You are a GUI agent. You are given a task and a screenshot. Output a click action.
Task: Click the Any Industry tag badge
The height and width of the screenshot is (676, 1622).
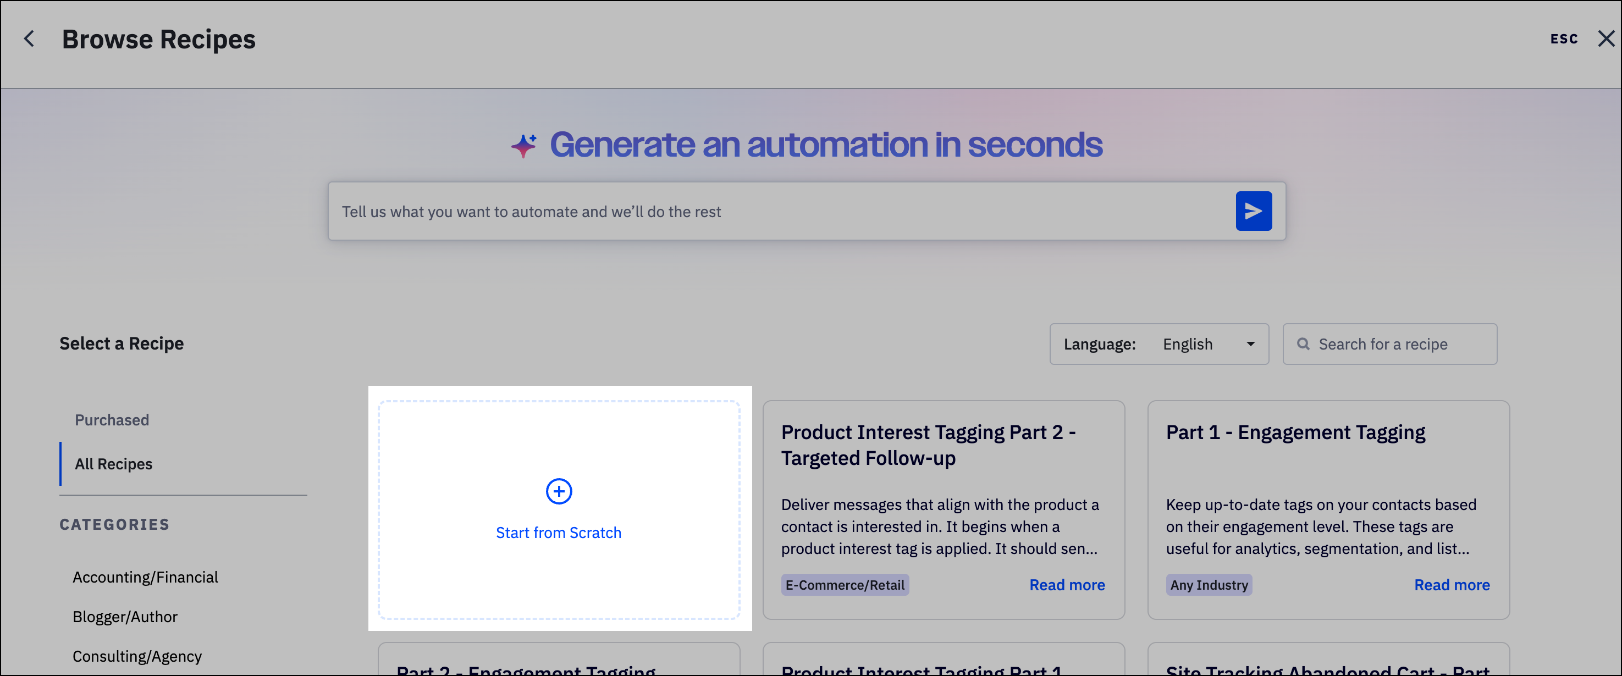point(1209,585)
